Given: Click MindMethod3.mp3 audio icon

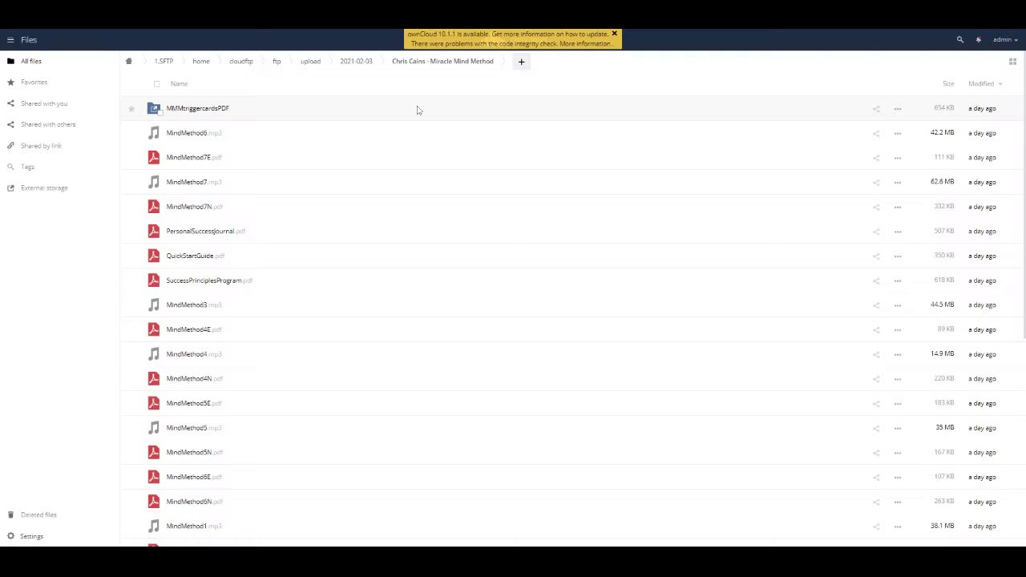Looking at the screenshot, I should (154, 305).
